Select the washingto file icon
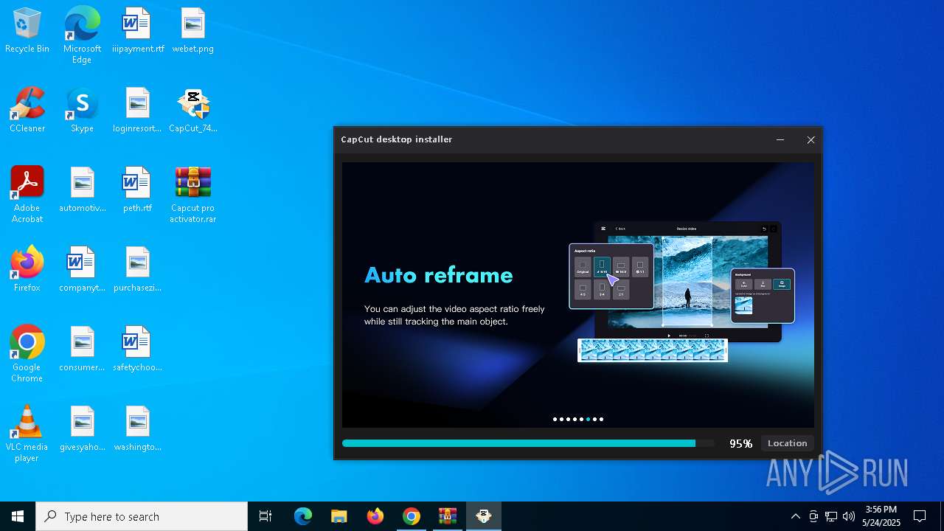Viewport: 944px width, 531px height. click(138, 429)
